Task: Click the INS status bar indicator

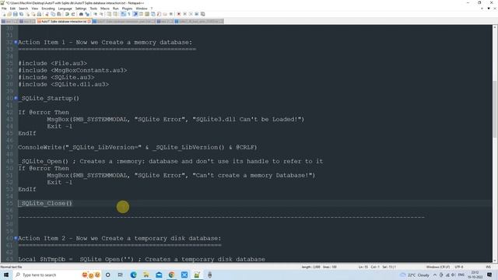Action: click(x=489, y=267)
